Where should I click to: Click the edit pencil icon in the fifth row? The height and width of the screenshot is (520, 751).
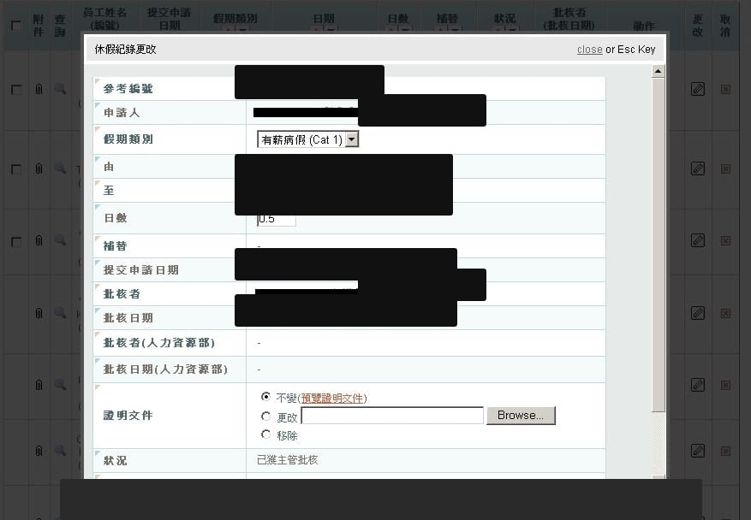698,385
